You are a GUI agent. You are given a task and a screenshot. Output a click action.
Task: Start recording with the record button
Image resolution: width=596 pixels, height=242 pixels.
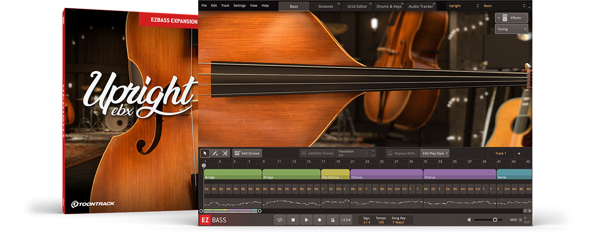[319, 220]
